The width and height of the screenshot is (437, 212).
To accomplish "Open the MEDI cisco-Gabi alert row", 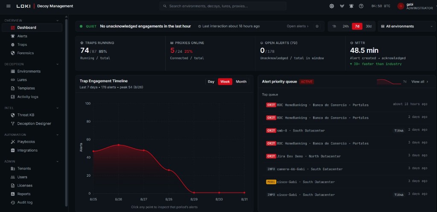I will (347, 182).
